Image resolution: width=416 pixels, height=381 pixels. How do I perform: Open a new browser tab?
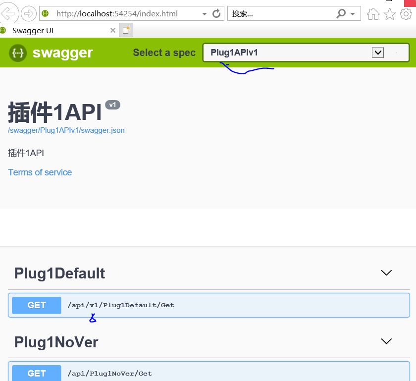click(126, 30)
